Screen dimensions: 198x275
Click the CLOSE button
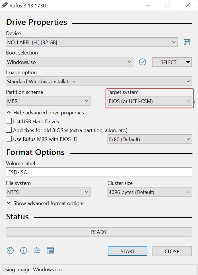click(x=172, y=251)
